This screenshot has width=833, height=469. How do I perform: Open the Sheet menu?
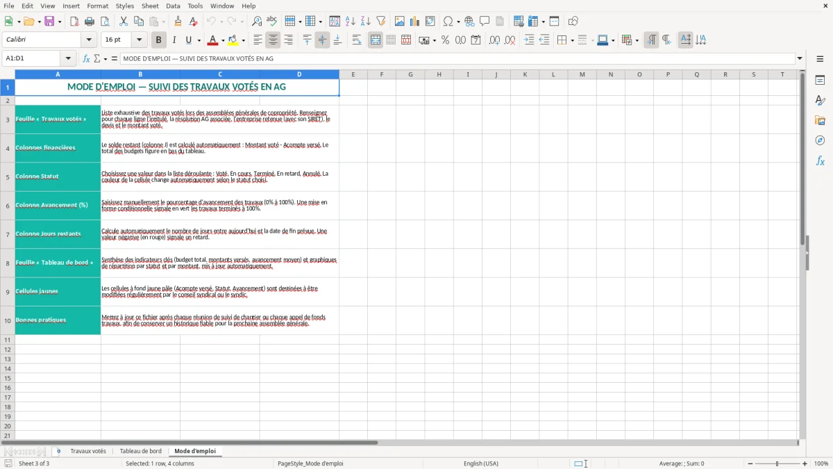pyautogui.click(x=150, y=6)
